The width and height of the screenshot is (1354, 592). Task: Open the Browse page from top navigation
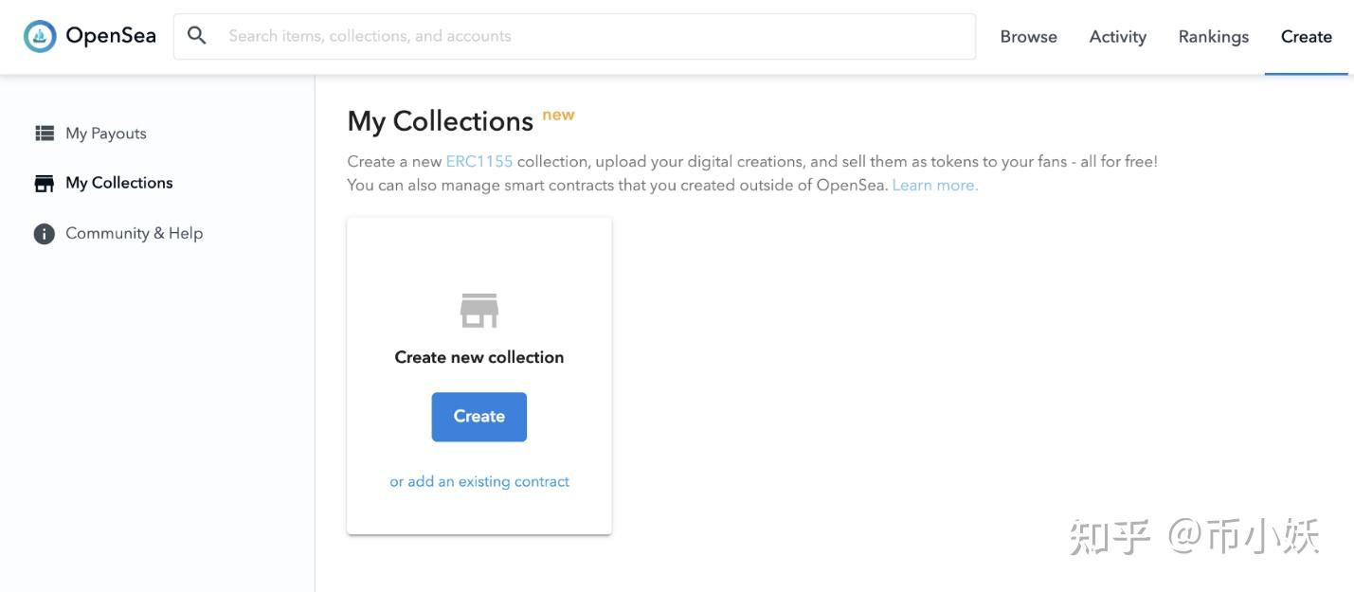tap(1028, 37)
